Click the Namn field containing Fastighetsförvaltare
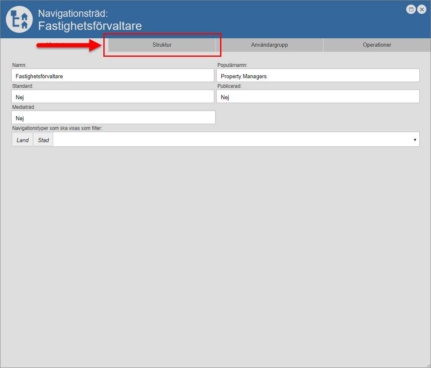Screen dimensions: 431x368 point(113,76)
